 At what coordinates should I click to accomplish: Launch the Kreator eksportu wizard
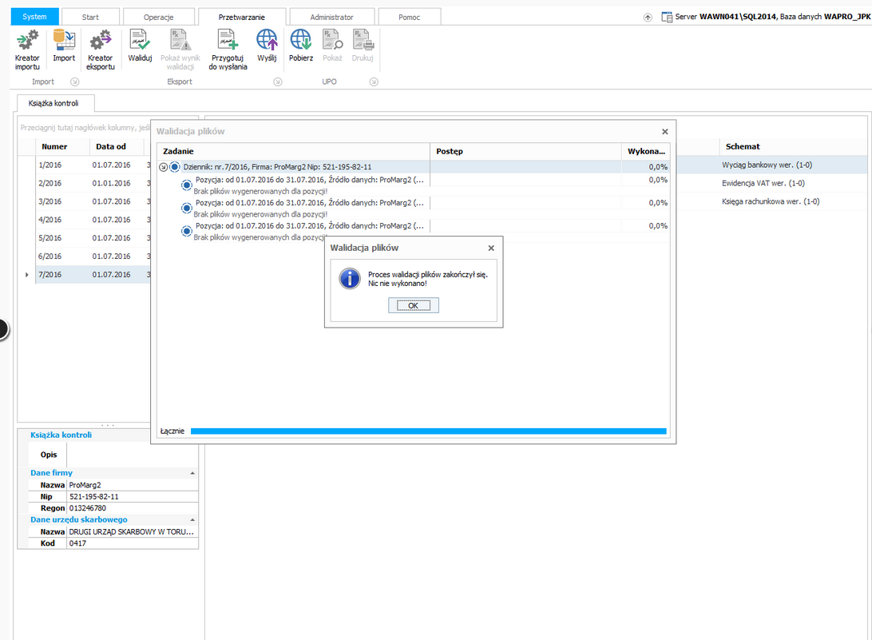[x=101, y=50]
